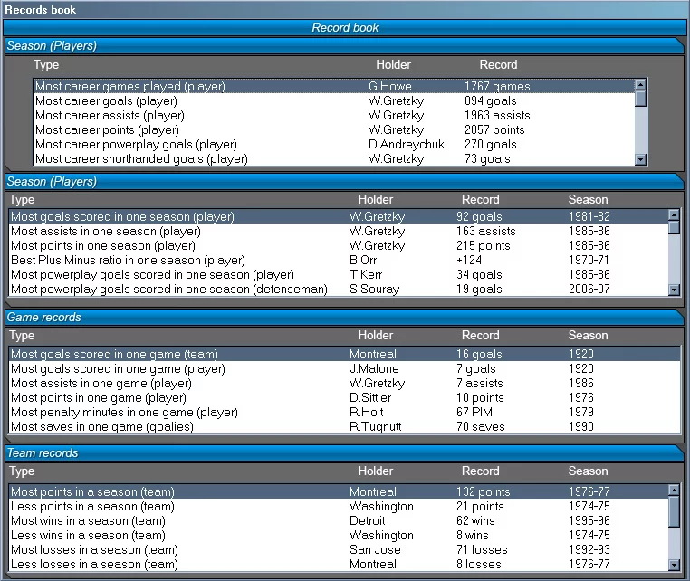Select 'Most points in one season (player)' row
This screenshot has width=690, height=581.
(338, 245)
